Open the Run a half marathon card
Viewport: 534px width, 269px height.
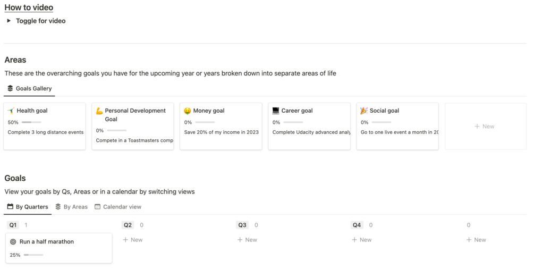point(58,242)
